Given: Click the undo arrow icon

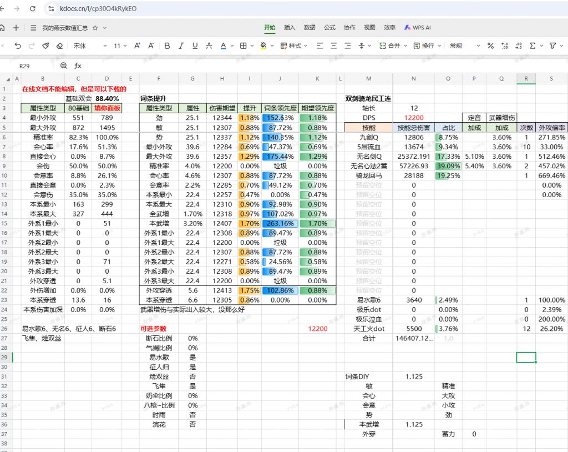Looking at the screenshot, I should [x=18, y=46].
